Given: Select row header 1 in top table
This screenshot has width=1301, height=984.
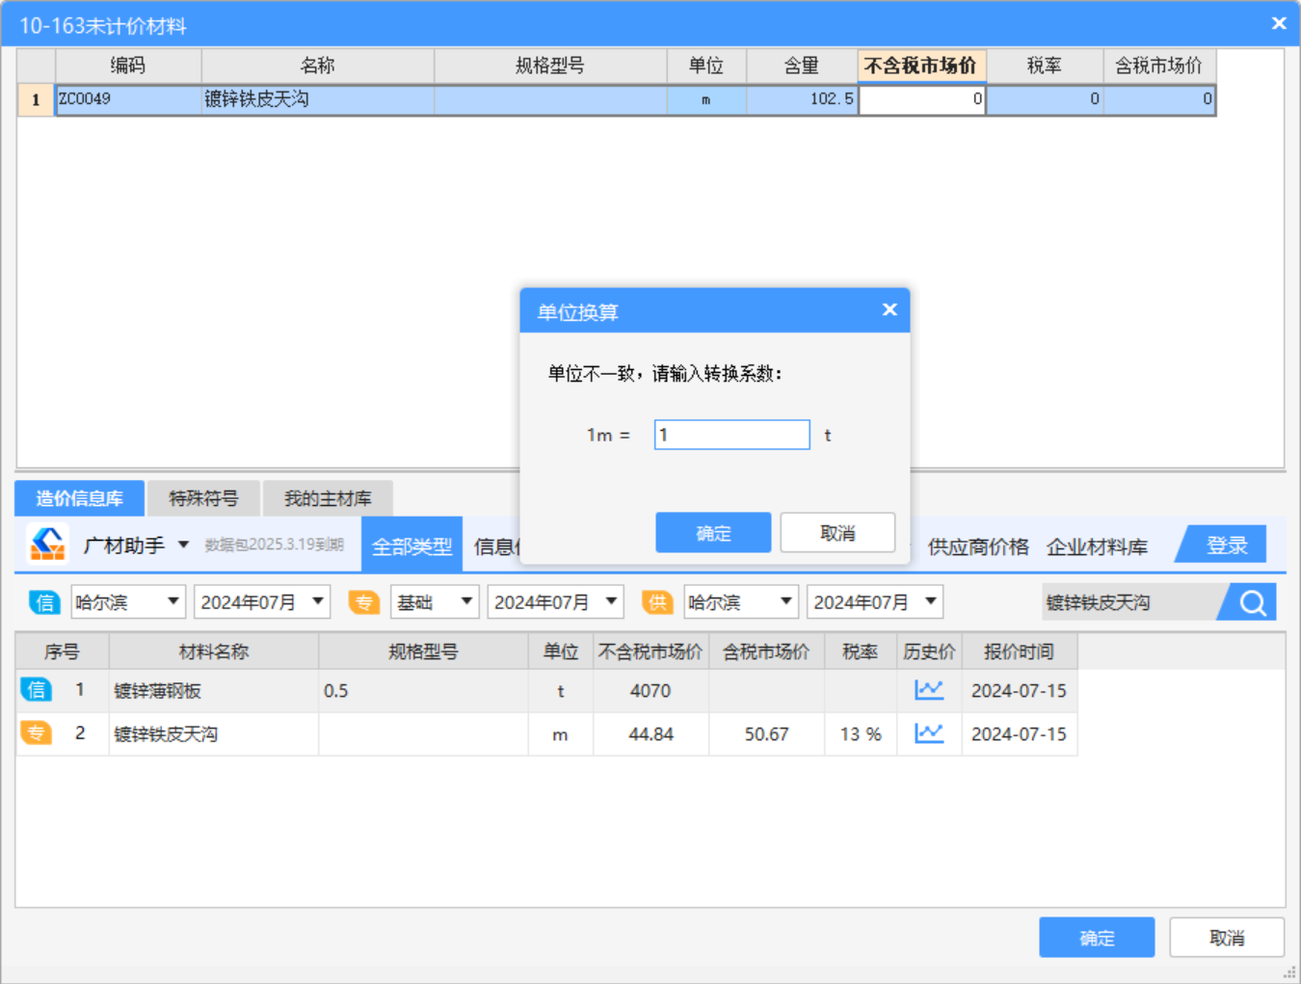Looking at the screenshot, I should (x=36, y=99).
